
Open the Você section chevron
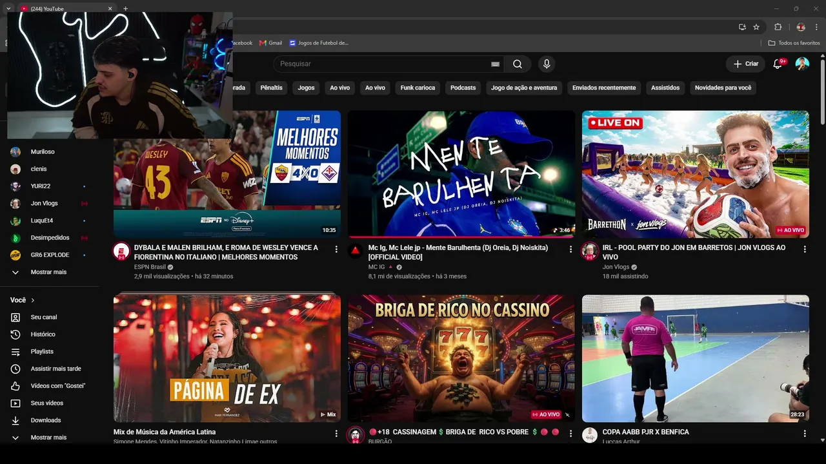tap(33, 300)
